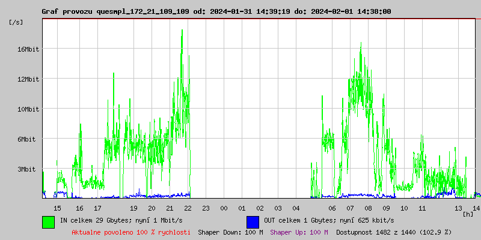The width and height of the screenshot is (481, 240).
Task: Click the hour label 22
Action: click(188, 208)
